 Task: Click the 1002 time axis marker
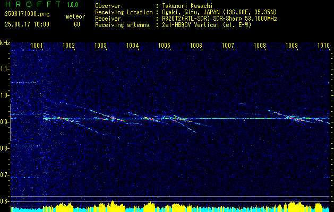68,45
